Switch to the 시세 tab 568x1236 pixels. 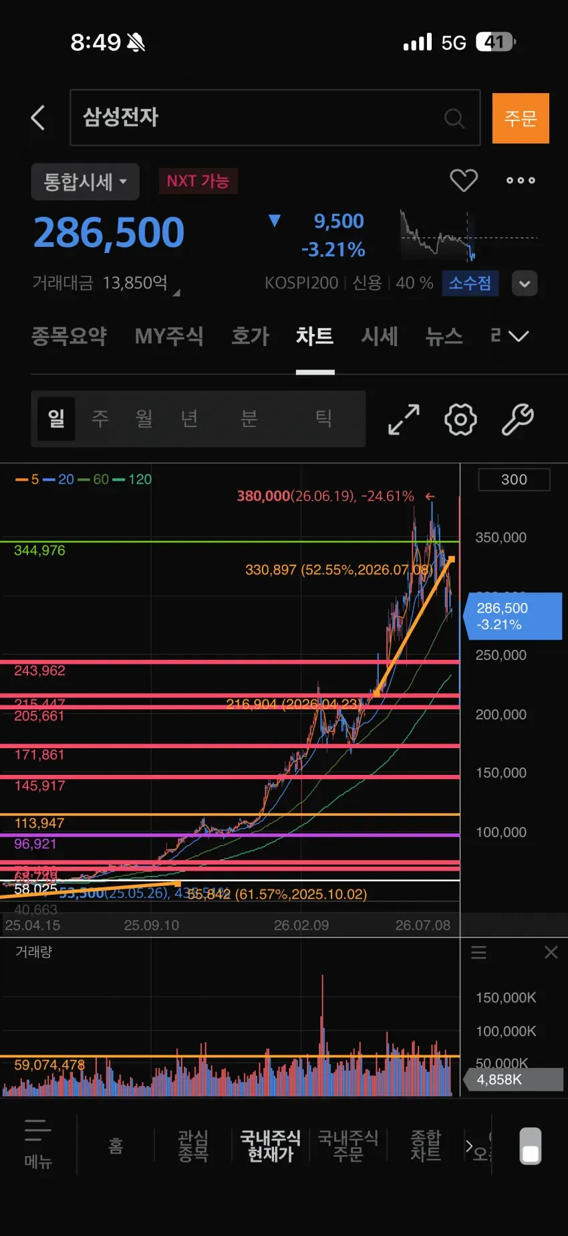pyautogui.click(x=380, y=336)
